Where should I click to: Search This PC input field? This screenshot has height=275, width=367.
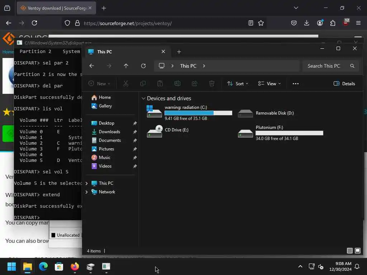(331, 66)
